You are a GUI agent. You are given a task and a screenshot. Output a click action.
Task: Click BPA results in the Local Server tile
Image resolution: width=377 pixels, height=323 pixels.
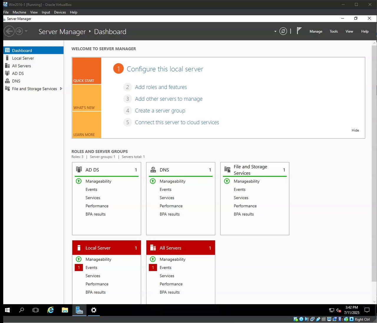pyautogui.click(x=95, y=292)
